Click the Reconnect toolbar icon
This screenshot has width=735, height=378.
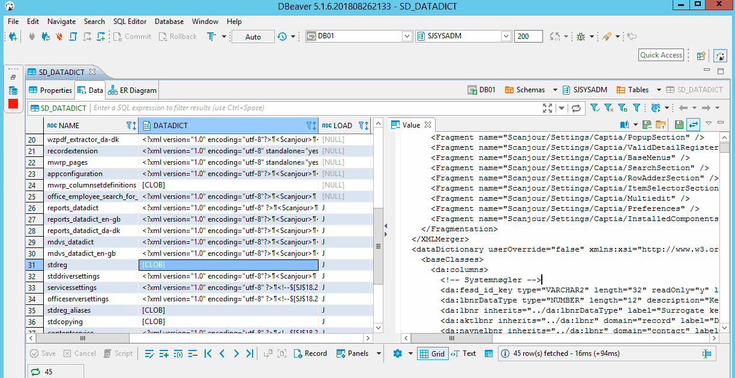click(46, 37)
